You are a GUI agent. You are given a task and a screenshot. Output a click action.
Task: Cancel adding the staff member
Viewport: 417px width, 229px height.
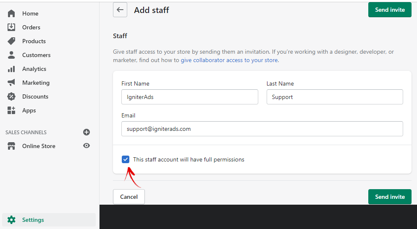point(129,197)
